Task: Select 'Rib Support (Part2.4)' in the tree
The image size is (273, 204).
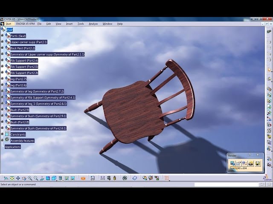Action: pyautogui.click(x=24, y=60)
